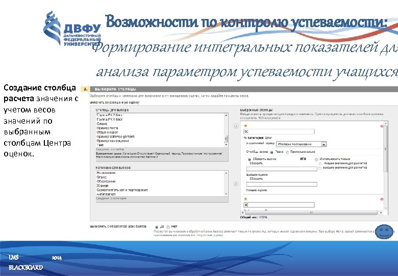Click horizontal scrollbar of selected columns panel
The image size is (398, 276).
pos(311,213)
